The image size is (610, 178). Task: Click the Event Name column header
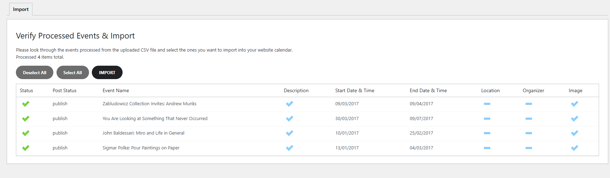click(x=116, y=91)
